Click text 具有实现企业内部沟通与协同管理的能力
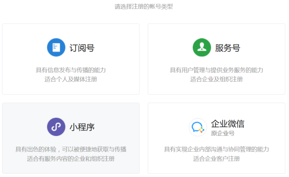Image resolution: width=289 pixels, height=177 pixels. (x=217, y=149)
